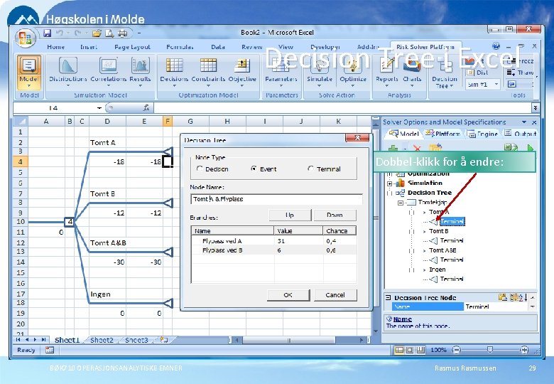Open the Parameters ribbon tool
The height and width of the screenshot is (384, 554).
pyautogui.click(x=281, y=73)
